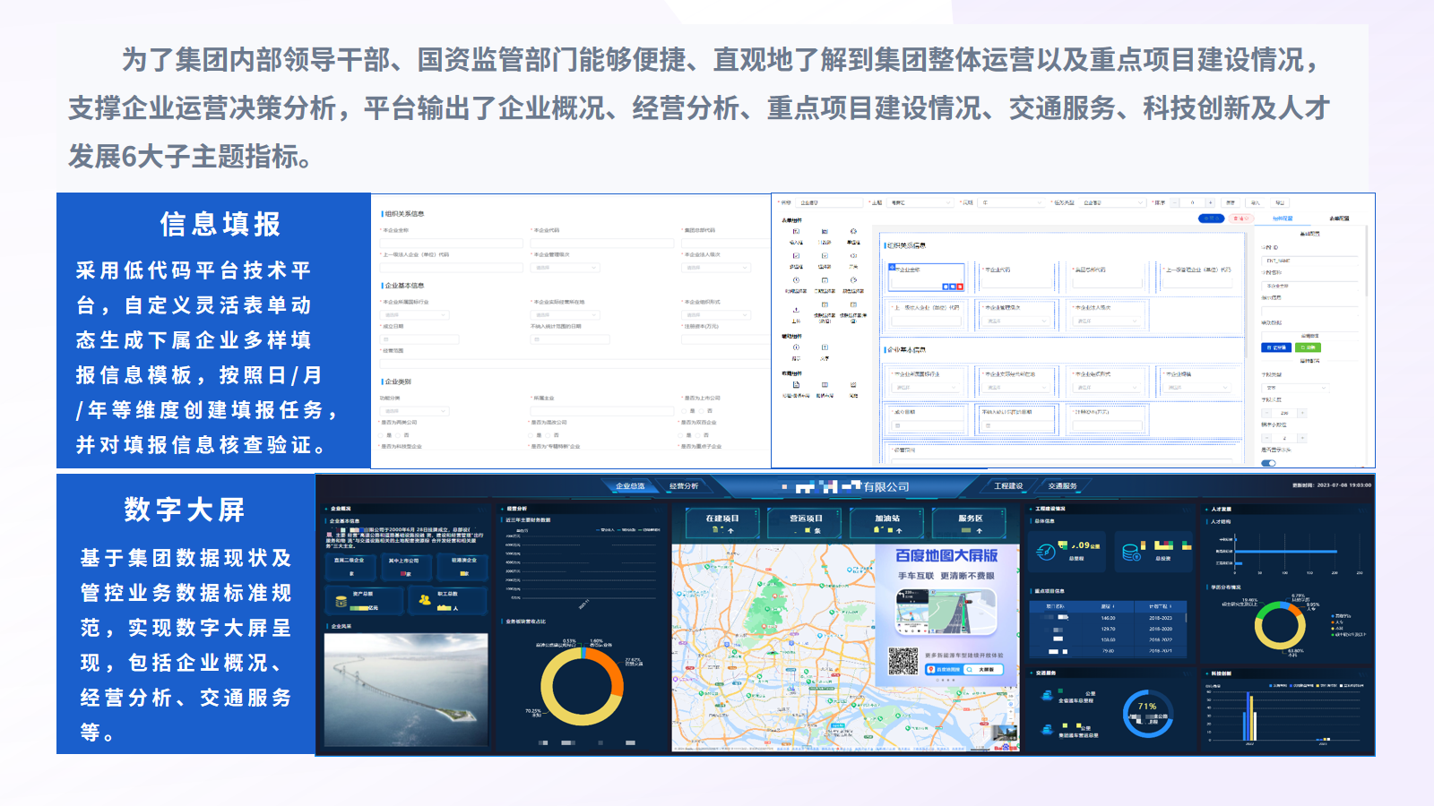Pick the date-picker component icon in designer palette

coord(825,280)
